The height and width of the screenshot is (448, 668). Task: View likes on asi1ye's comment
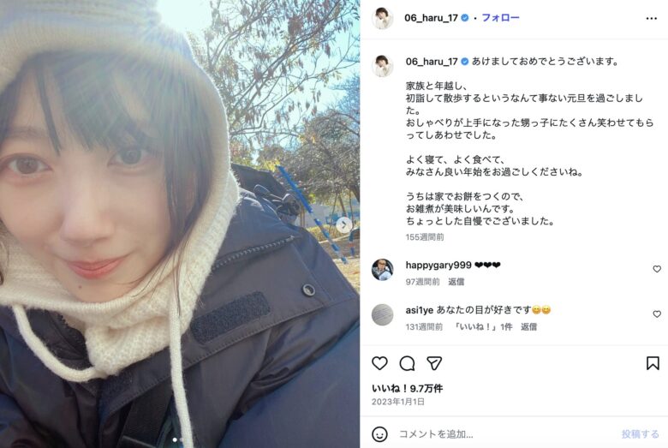click(483, 327)
